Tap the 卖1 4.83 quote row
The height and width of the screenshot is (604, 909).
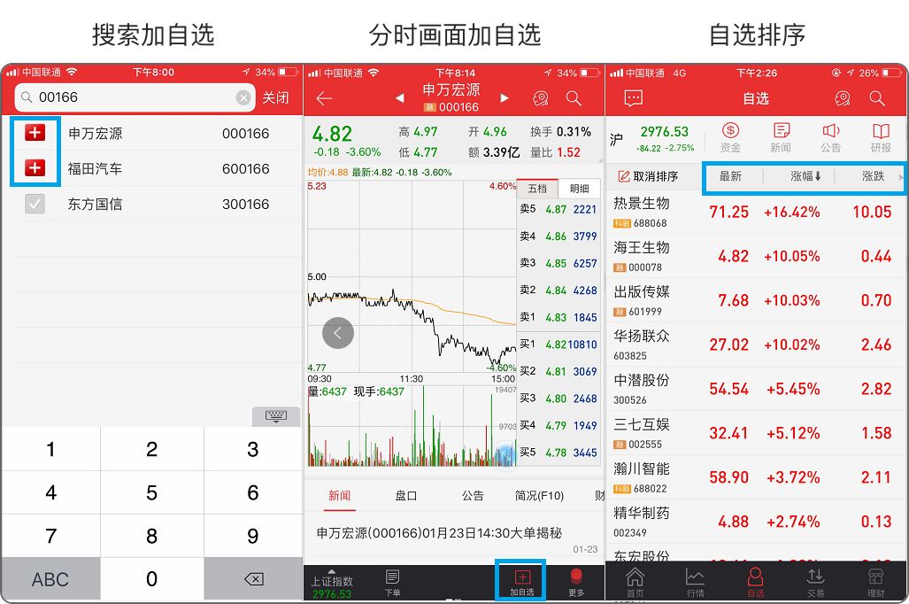(x=558, y=317)
